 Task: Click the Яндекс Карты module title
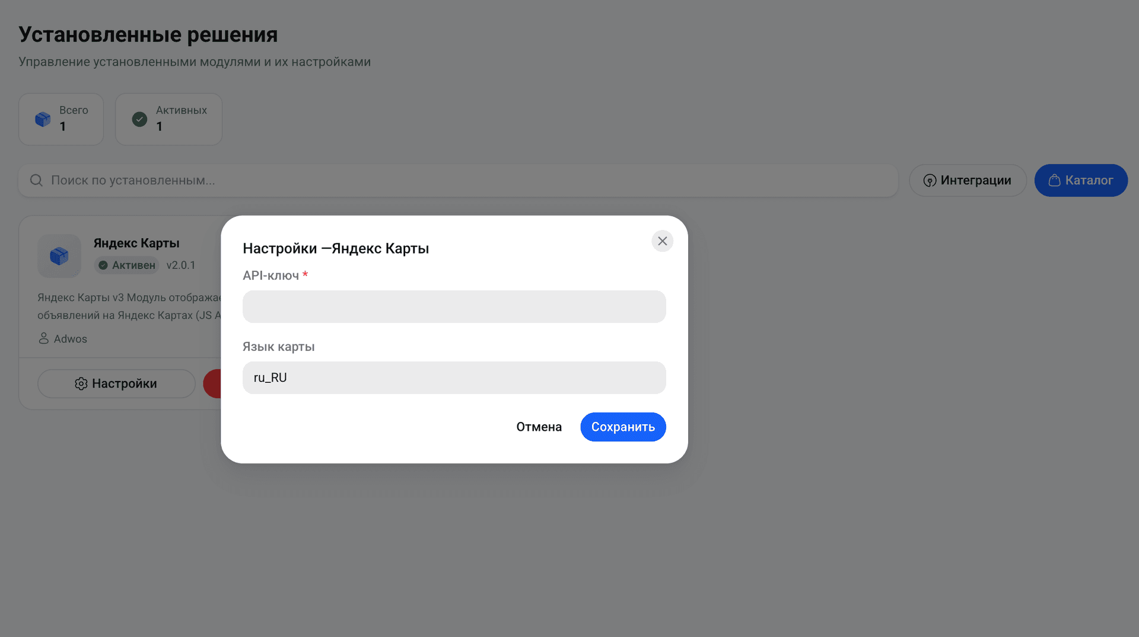(136, 243)
